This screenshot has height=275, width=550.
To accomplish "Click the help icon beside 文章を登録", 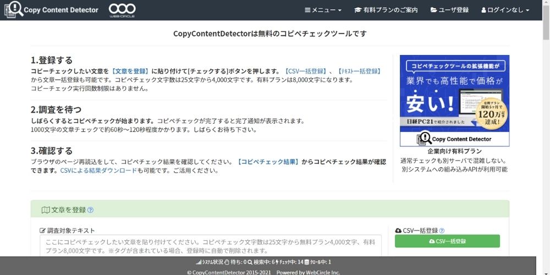I will tap(91, 210).
